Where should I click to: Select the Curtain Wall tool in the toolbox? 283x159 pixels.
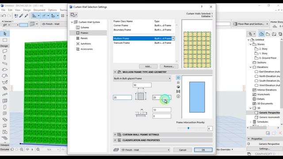coord(5,101)
